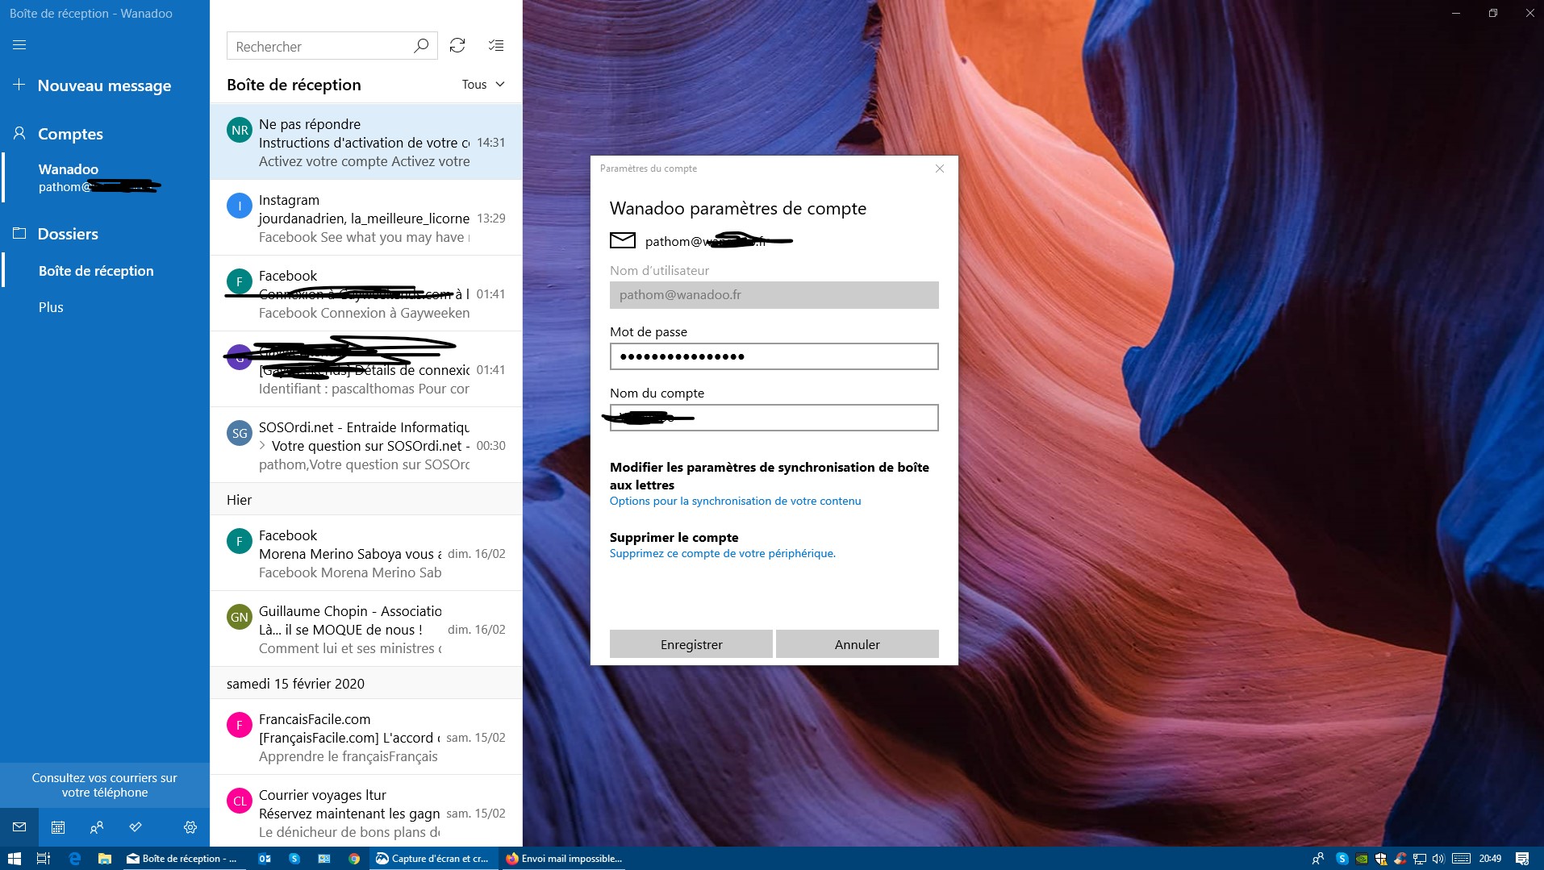Collapse the navigation pane with hamburger icon
Image resolution: width=1544 pixels, height=870 pixels.
[x=19, y=45]
